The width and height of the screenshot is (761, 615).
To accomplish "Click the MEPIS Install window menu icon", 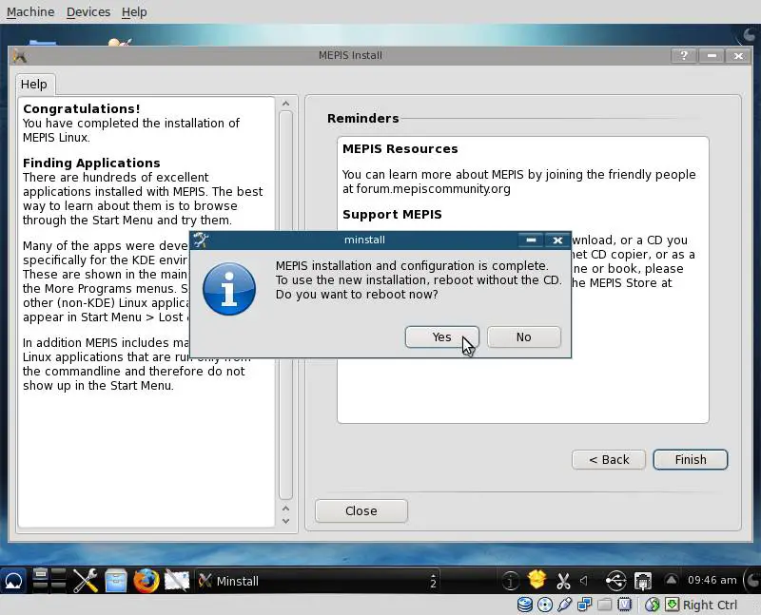I will coord(19,56).
